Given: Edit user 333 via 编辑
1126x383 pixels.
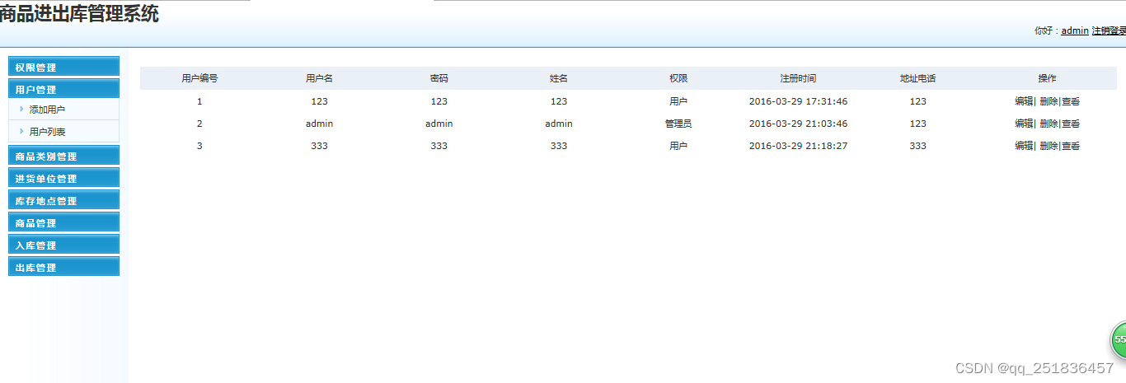Looking at the screenshot, I should [x=1024, y=146].
